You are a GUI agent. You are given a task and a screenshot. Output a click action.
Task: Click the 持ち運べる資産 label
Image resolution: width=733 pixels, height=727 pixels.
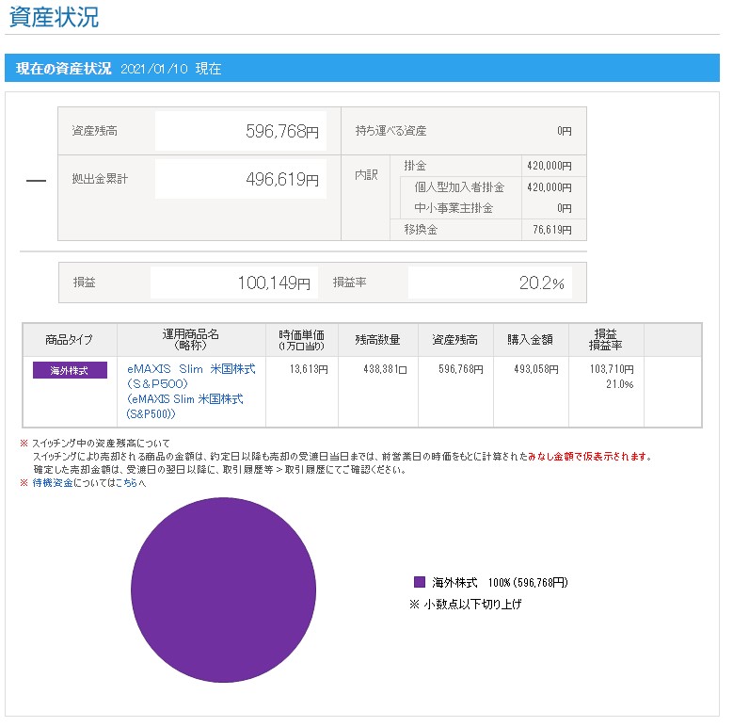point(390,131)
